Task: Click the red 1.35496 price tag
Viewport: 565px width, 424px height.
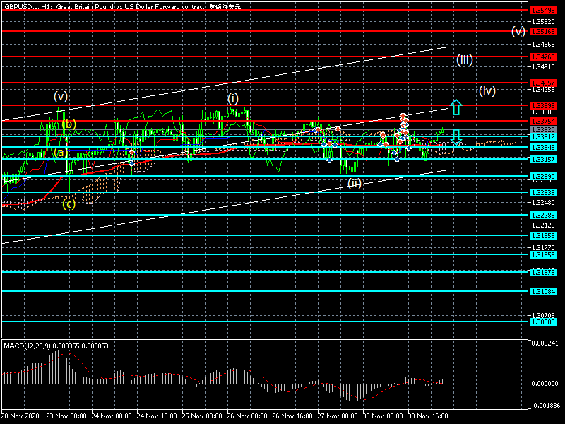Action: point(543,11)
